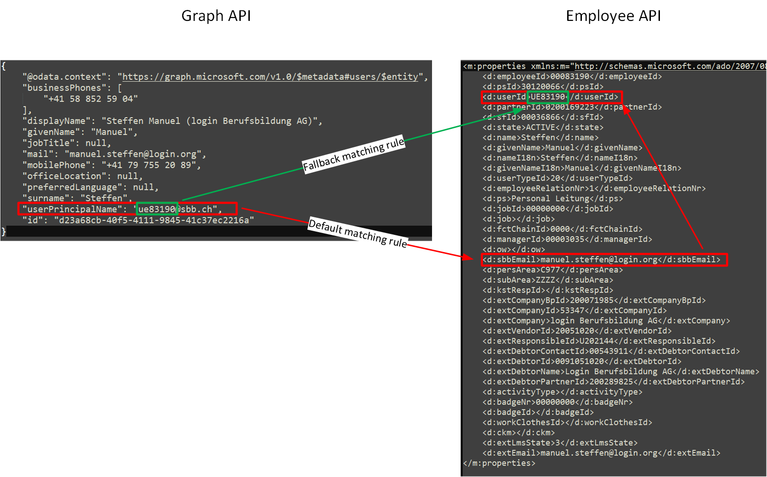Click the green-boxed UE83190 userId value
The height and width of the screenshot is (477, 767).
pos(547,97)
